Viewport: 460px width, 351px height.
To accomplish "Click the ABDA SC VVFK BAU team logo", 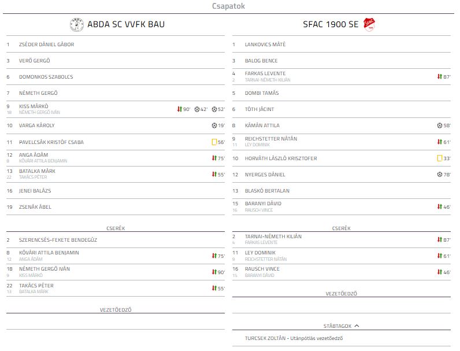I will 76,24.
